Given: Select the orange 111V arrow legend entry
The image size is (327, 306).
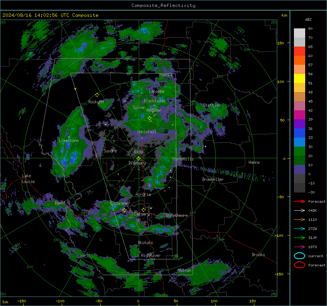Looking at the screenshot, I should (299, 219).
